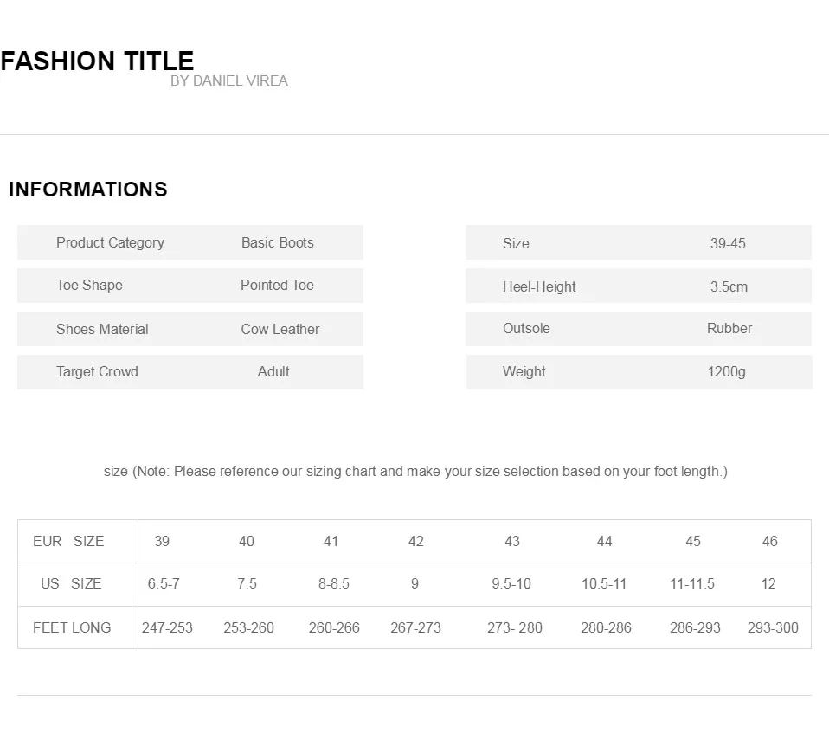Viewport: 829px width, 740px height.
Task: Click the Weight 1200g value
Action: point(727,371)
